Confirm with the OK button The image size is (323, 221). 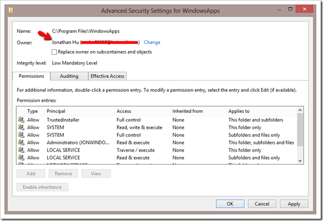[230, 204]
